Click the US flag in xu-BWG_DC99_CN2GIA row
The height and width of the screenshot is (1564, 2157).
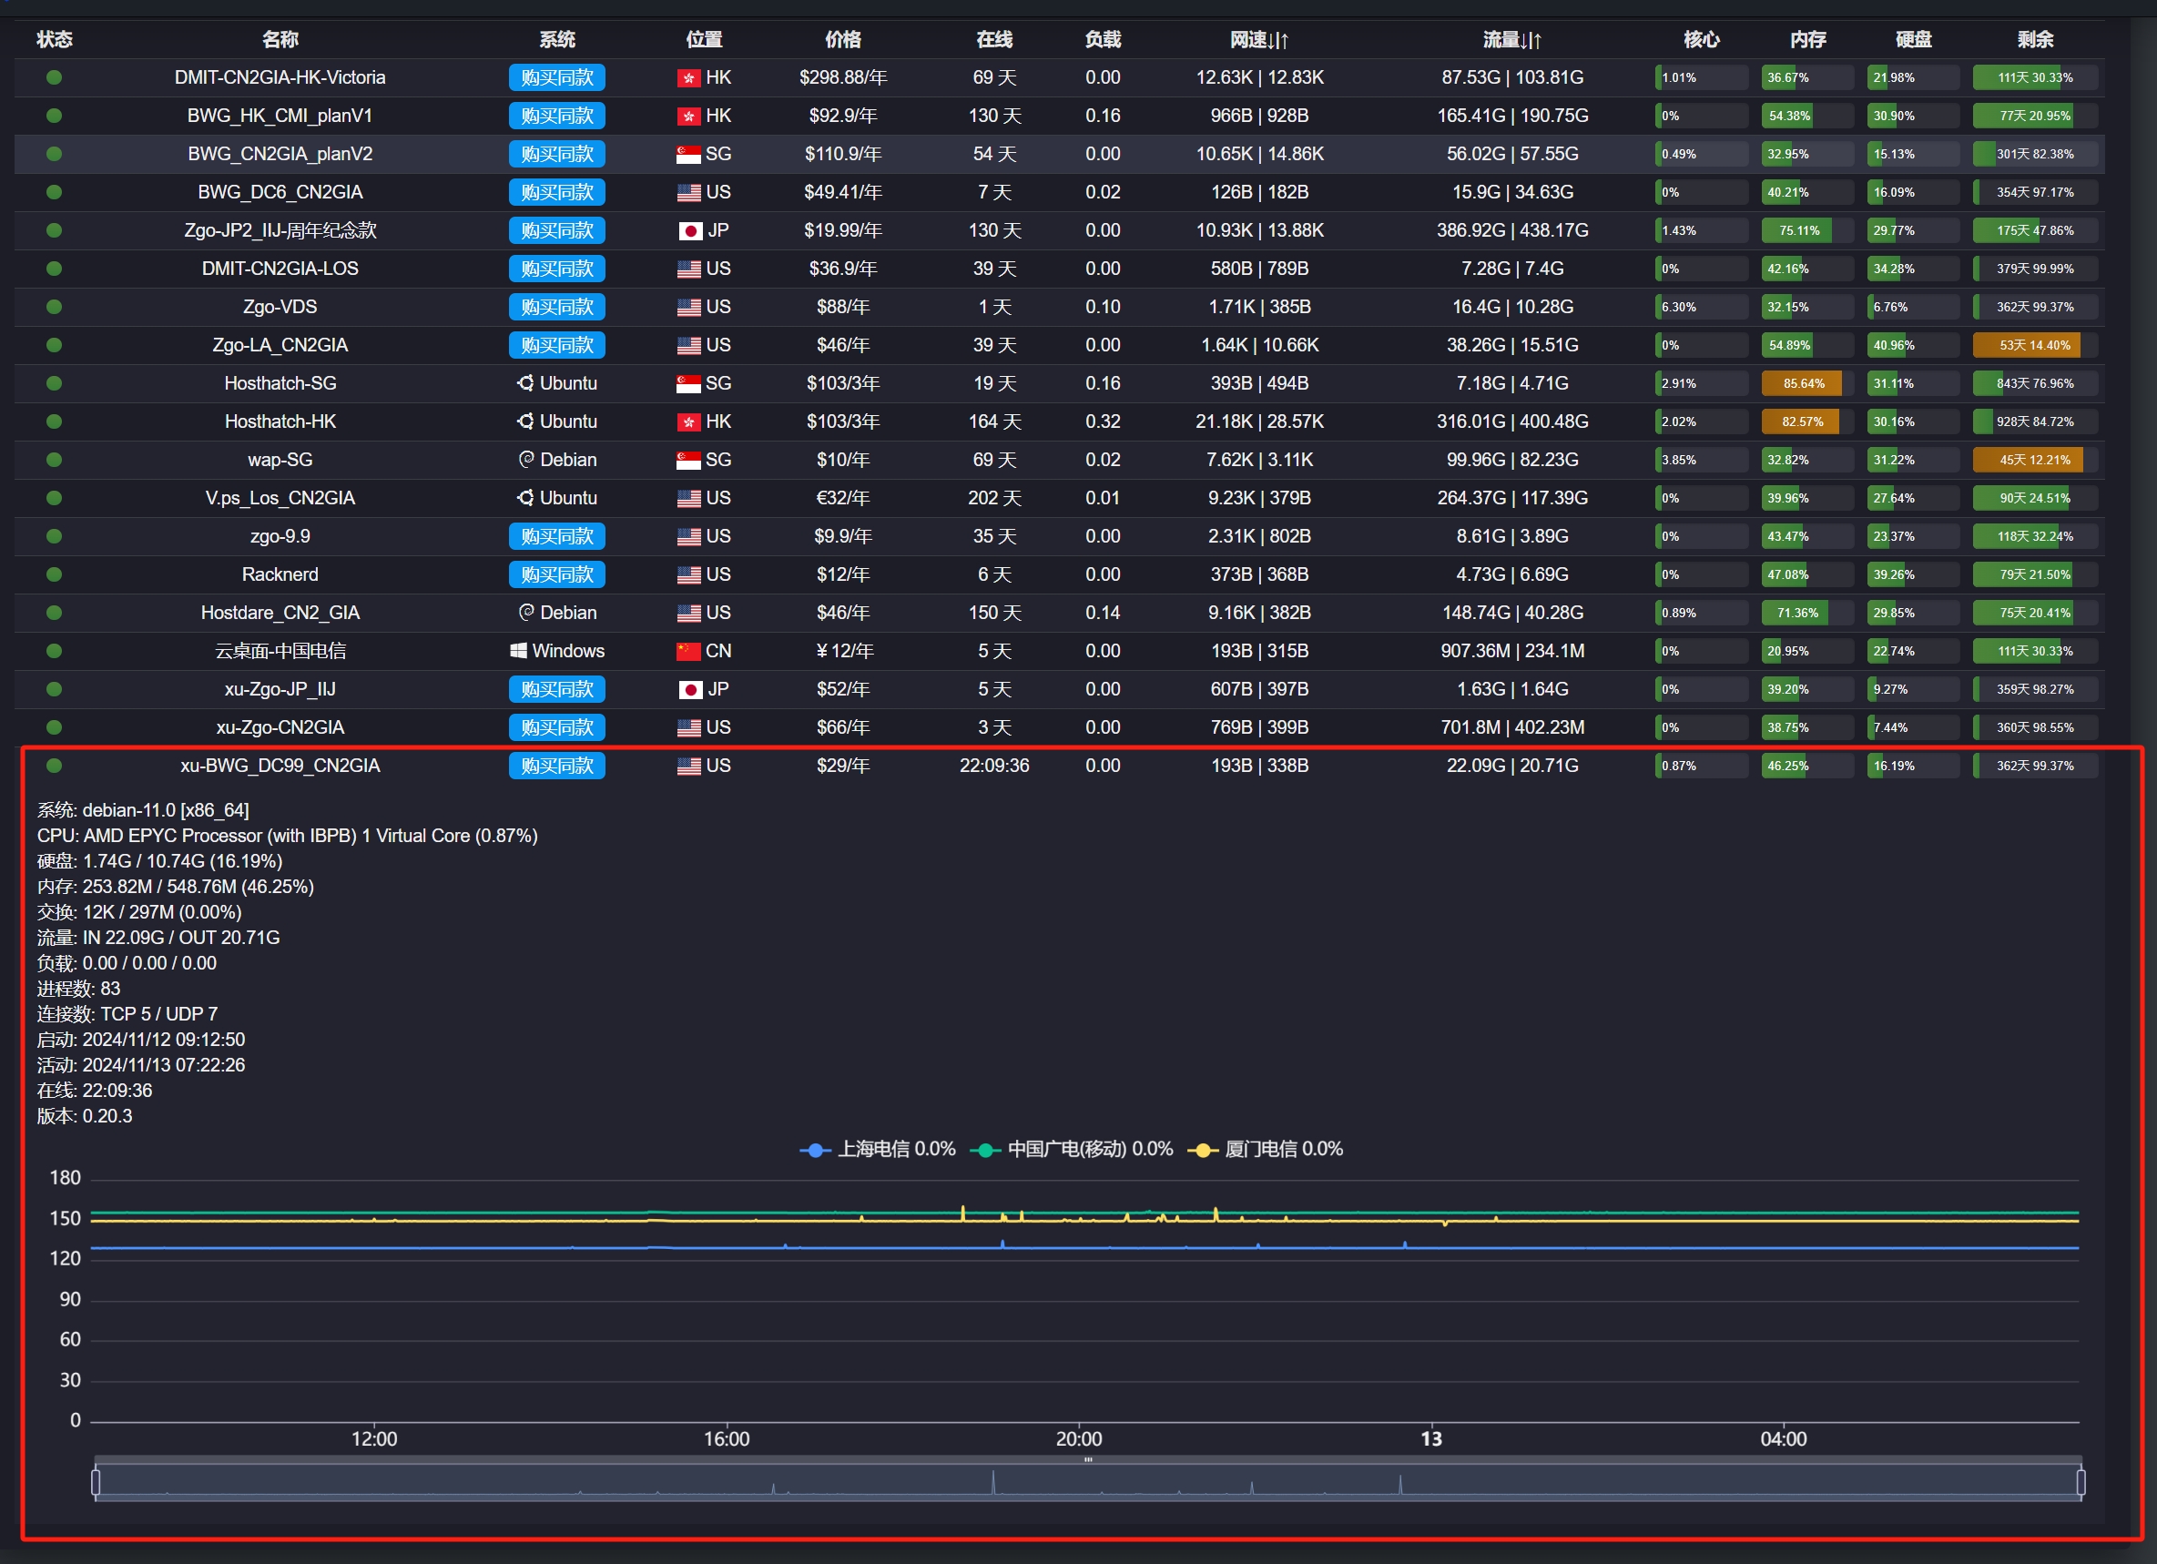pyautogui.click(x=688, y=766)
